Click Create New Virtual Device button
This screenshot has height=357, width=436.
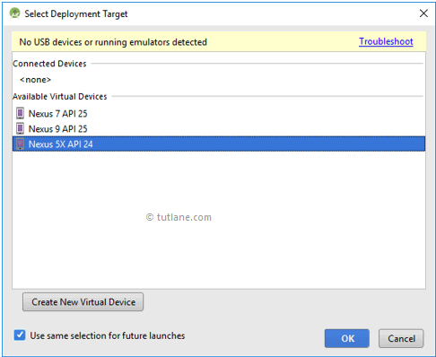coord(83,302)
